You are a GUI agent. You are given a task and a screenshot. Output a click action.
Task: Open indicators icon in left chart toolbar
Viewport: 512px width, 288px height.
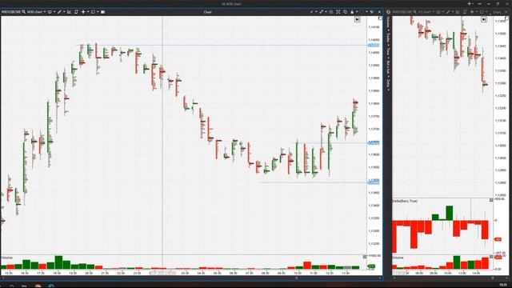(50, 12)
